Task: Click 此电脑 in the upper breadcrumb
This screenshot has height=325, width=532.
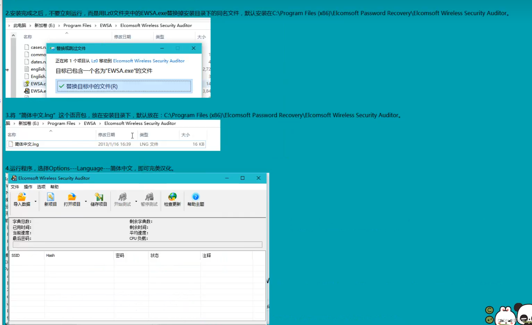Action: point(20,25)
